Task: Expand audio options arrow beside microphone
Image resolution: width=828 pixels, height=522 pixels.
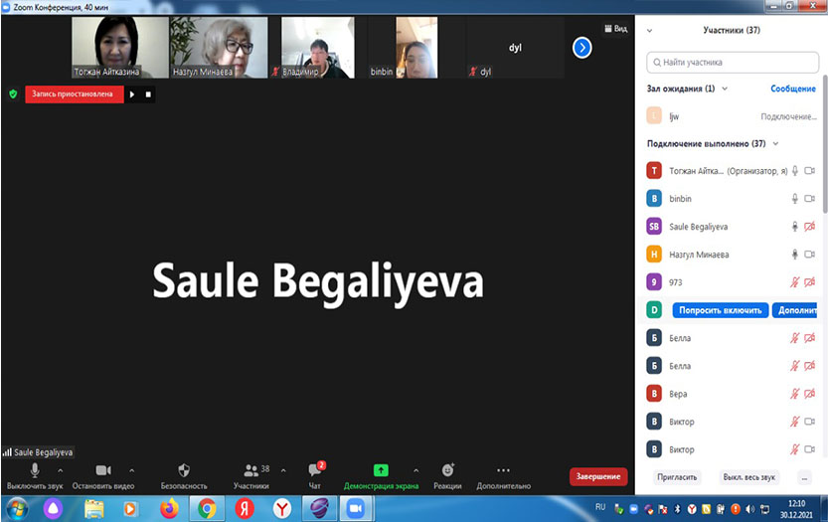Action: point(61,470)
